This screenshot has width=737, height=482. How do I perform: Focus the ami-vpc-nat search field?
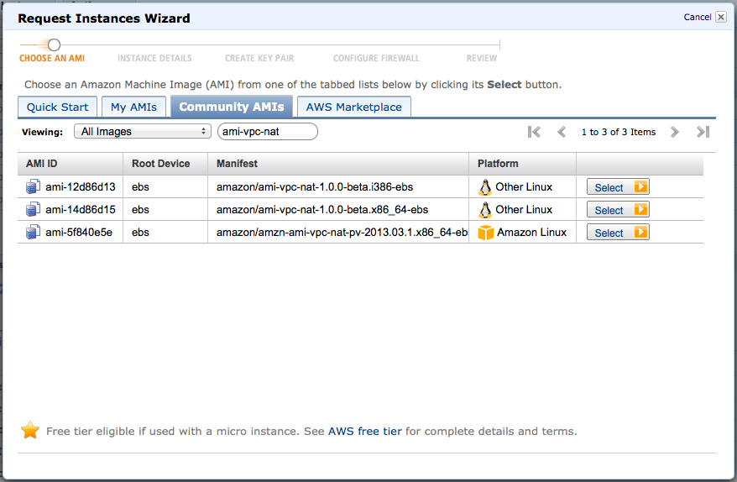tap(268, 132)
